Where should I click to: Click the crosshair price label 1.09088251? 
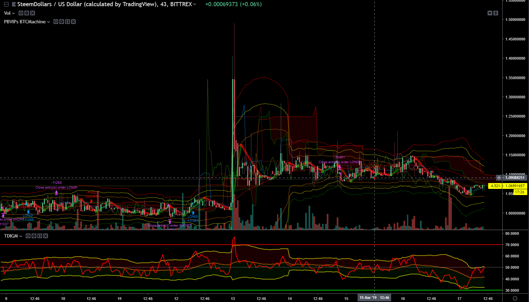coord(515,178)
